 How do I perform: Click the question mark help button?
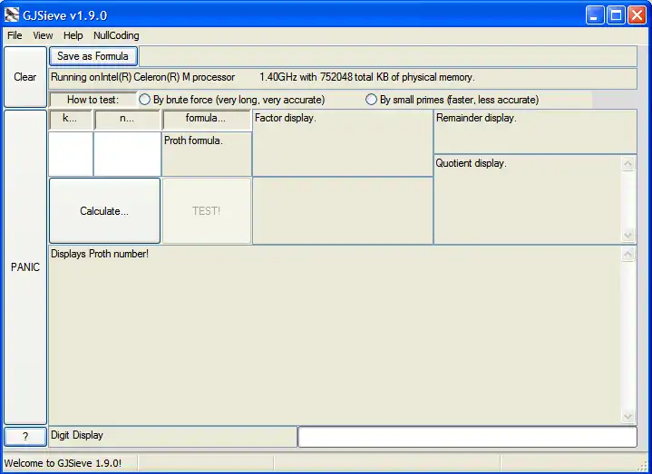[x=25, y=437]
